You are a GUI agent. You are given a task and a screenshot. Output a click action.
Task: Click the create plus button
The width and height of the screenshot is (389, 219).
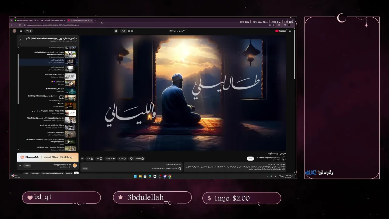(x=29, y=31)
